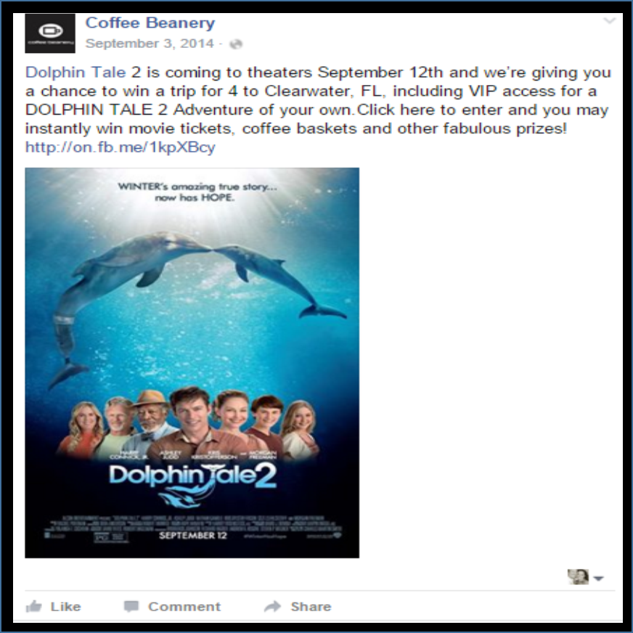
Task: Click the globe public privacy icon
Action: tap(236, 44)
